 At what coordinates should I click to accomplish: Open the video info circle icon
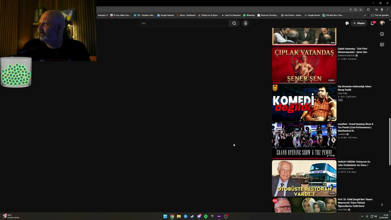[382, 34]
